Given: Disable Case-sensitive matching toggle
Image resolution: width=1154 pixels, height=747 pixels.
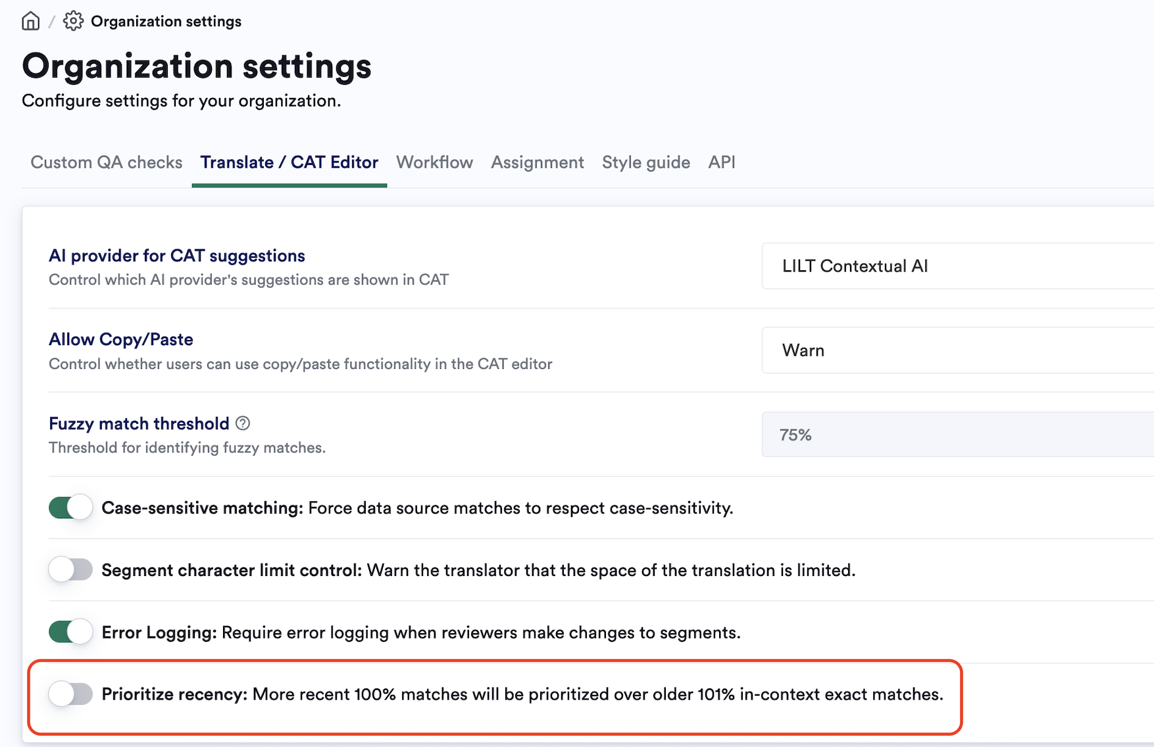Looking at the screenshot, I should [x=71, y=508].
